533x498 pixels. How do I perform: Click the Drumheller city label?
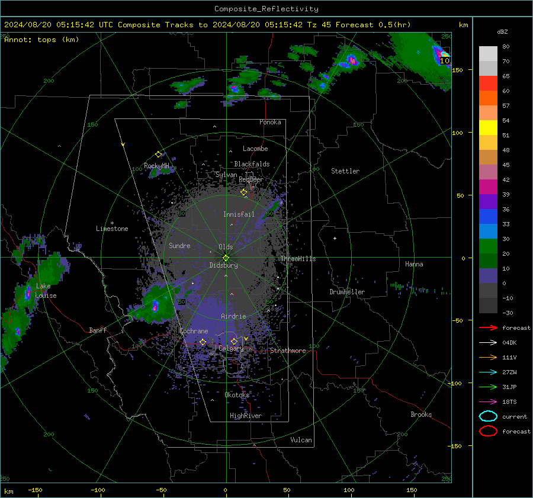pos(347,292)
